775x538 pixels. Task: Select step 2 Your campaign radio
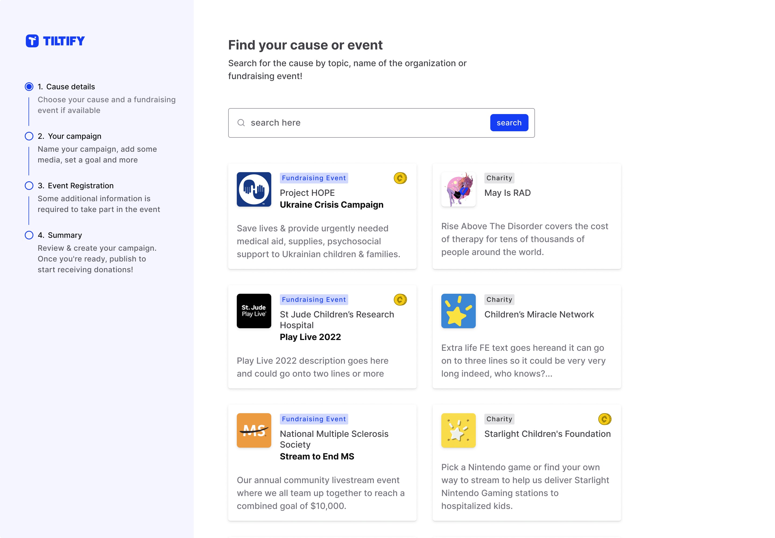pos(29,136)
